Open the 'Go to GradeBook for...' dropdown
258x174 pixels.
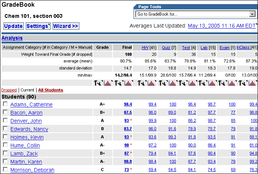click(195, 14)
